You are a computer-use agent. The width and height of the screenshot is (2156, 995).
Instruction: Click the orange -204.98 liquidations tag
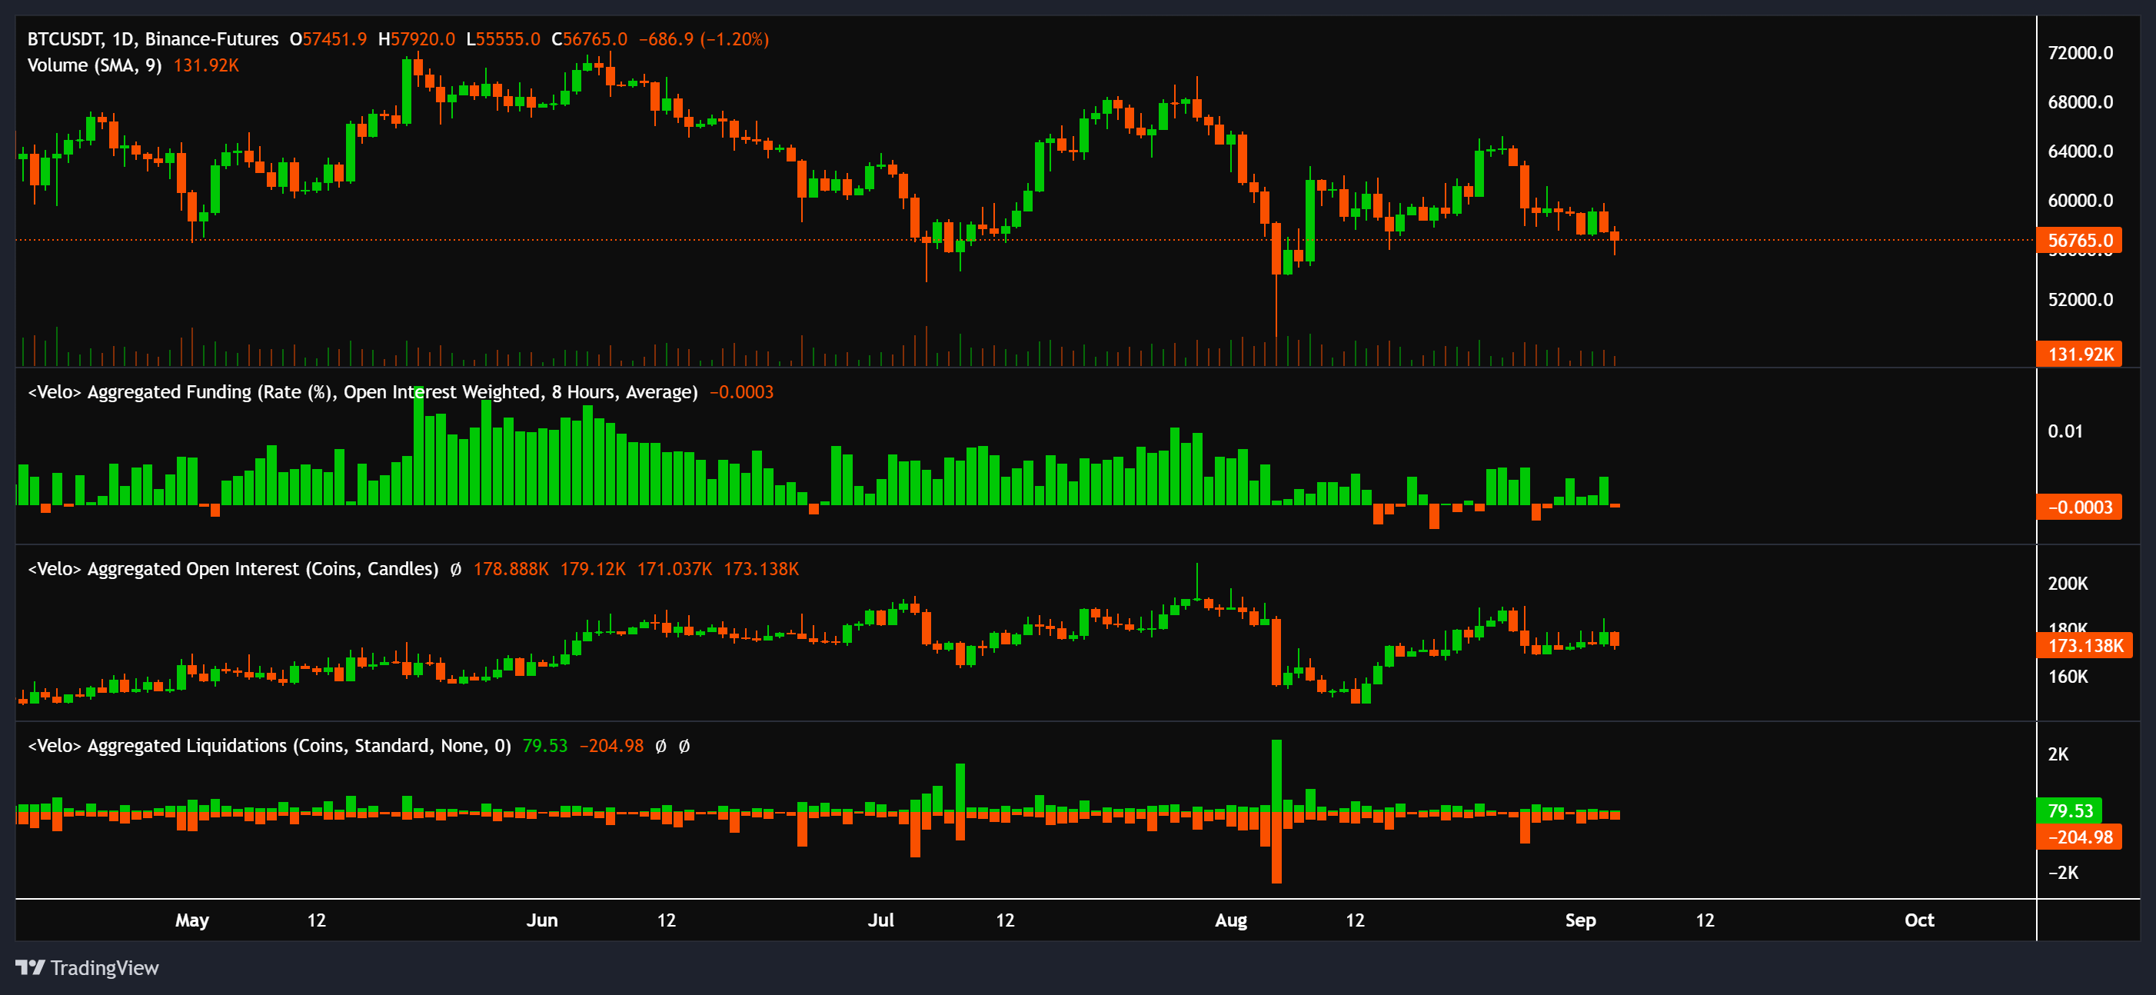(x=2079, y=837)
